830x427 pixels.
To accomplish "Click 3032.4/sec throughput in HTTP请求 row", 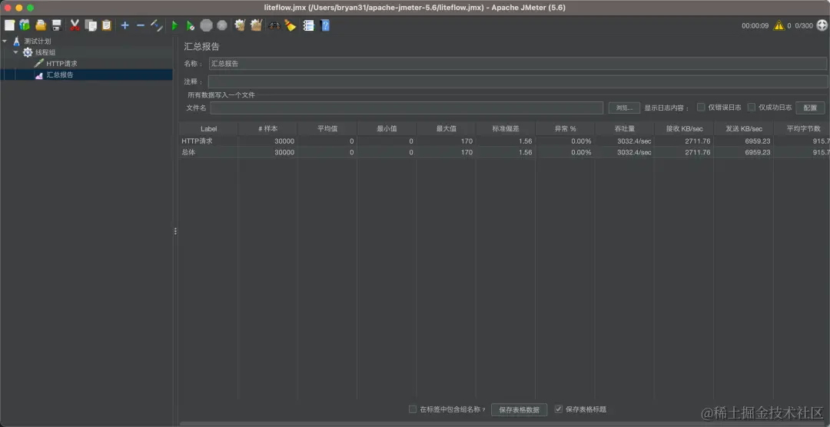I will pos(625,141).
